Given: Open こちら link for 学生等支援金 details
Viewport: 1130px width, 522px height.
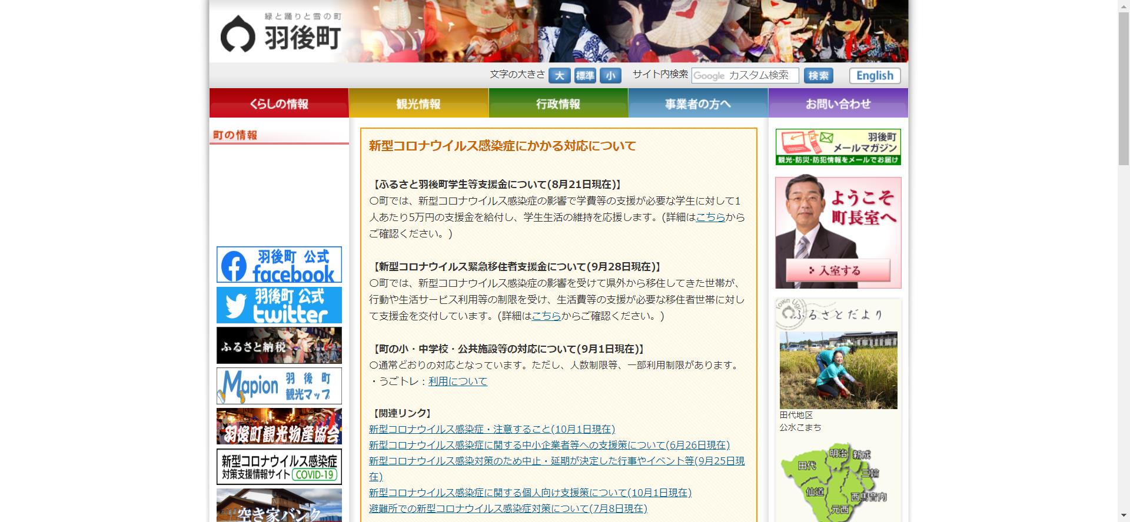Looking at the screenshot, I should pyautogui.click(x=710, y=217).
